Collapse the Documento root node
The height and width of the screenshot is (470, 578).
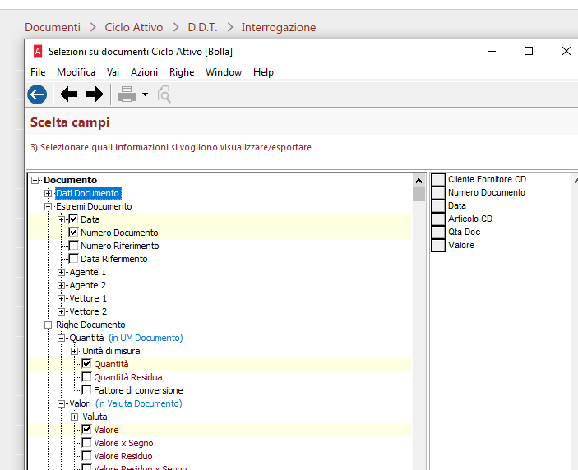pos(35,180)
